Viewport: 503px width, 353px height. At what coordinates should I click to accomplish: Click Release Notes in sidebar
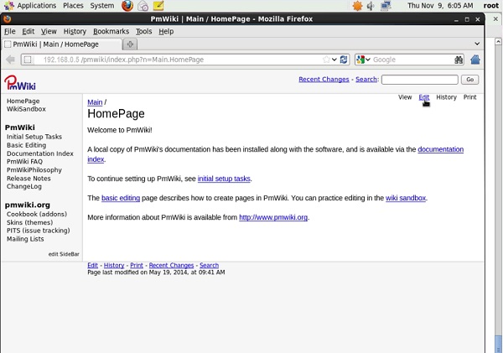coord(29,179)
